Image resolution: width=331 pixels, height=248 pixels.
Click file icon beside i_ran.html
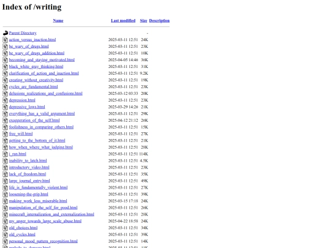click(6, 154)
